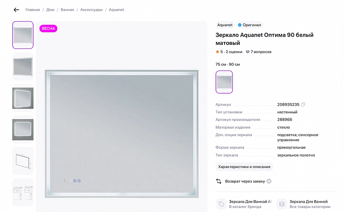Copy the article number 208935235
Image resolution: width=343 pixels, height=212 pixels.
coord(303,105)
